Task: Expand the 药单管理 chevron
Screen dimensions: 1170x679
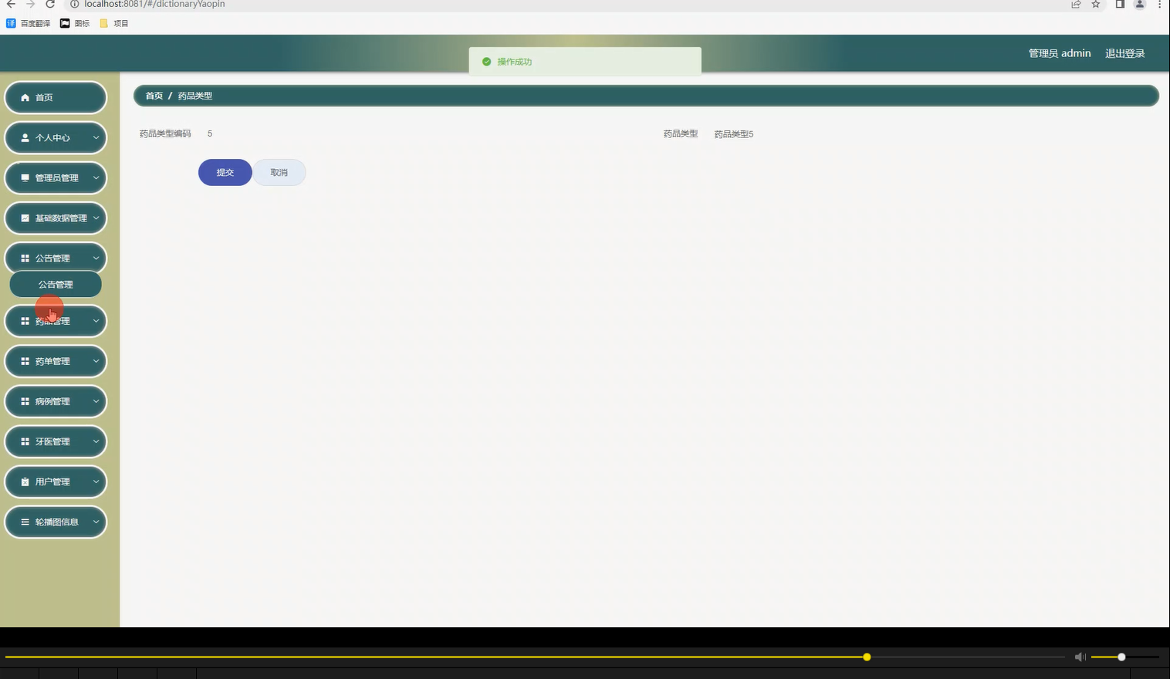Action: [96, 361]
